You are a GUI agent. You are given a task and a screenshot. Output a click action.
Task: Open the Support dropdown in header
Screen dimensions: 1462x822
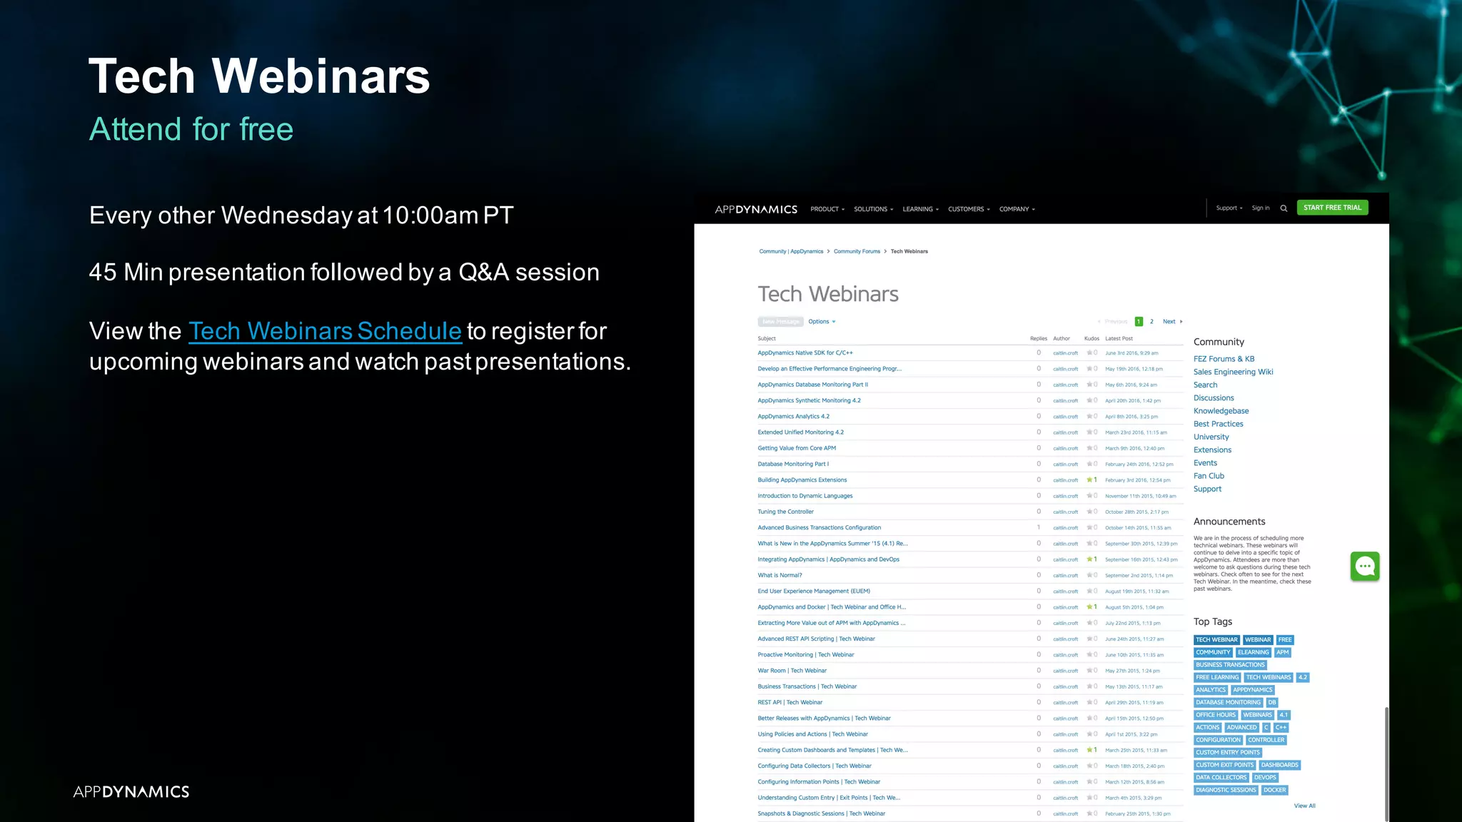pyautogui.click(x=1229, y=208)
